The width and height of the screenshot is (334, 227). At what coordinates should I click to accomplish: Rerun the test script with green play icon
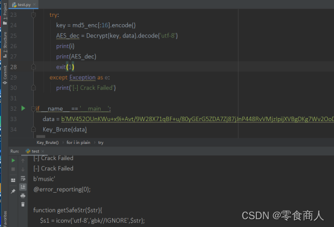pyautogui.click(x=13, y=160)
